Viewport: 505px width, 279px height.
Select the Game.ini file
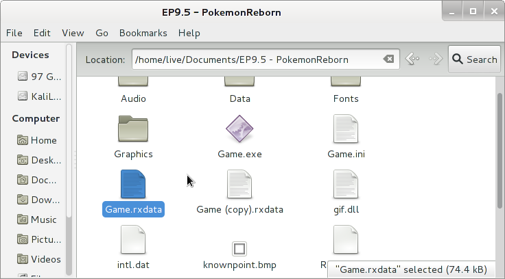(x=346, y=129)
